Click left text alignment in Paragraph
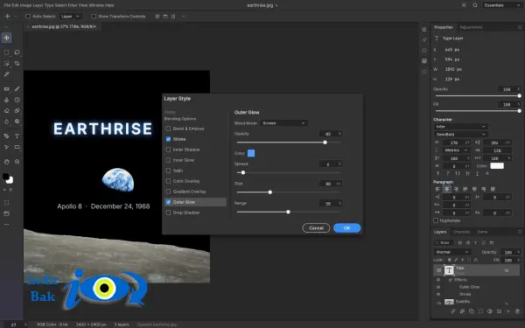The image size is (525, 328). pyautogui.click(x=437, y=189)
